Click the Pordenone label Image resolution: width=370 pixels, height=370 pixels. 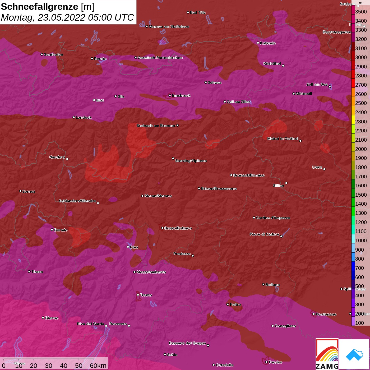pos(326,314)
